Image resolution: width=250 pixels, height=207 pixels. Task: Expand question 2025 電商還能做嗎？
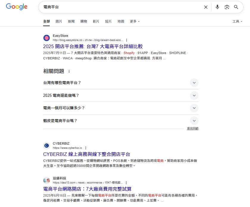pyautogui.click(x=194, y=96)
